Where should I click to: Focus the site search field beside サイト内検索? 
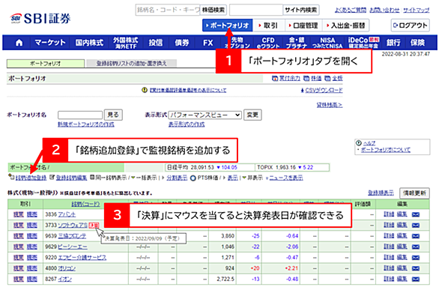(256, 10)
